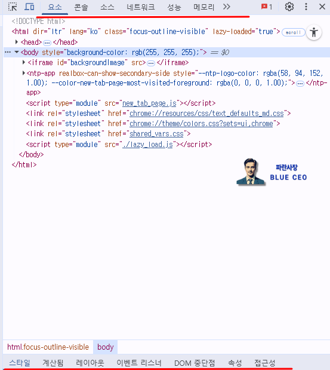Image resolution: width=330 pixels, height=370 pixels.
Task: Show more tabs with the double chevron
Action: point(227,7)
